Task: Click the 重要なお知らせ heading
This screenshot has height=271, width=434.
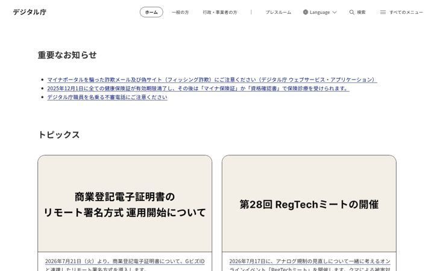Action: click(x=68, y=55)
